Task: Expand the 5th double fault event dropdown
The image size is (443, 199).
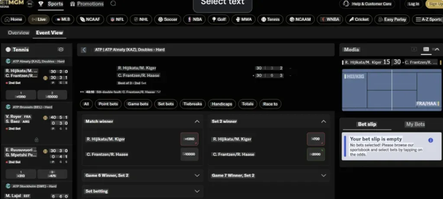Action: 159,92
